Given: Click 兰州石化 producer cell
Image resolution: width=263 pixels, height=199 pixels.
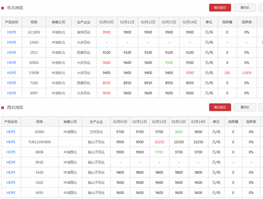Looking at the screenshot, I should point(96,132).
